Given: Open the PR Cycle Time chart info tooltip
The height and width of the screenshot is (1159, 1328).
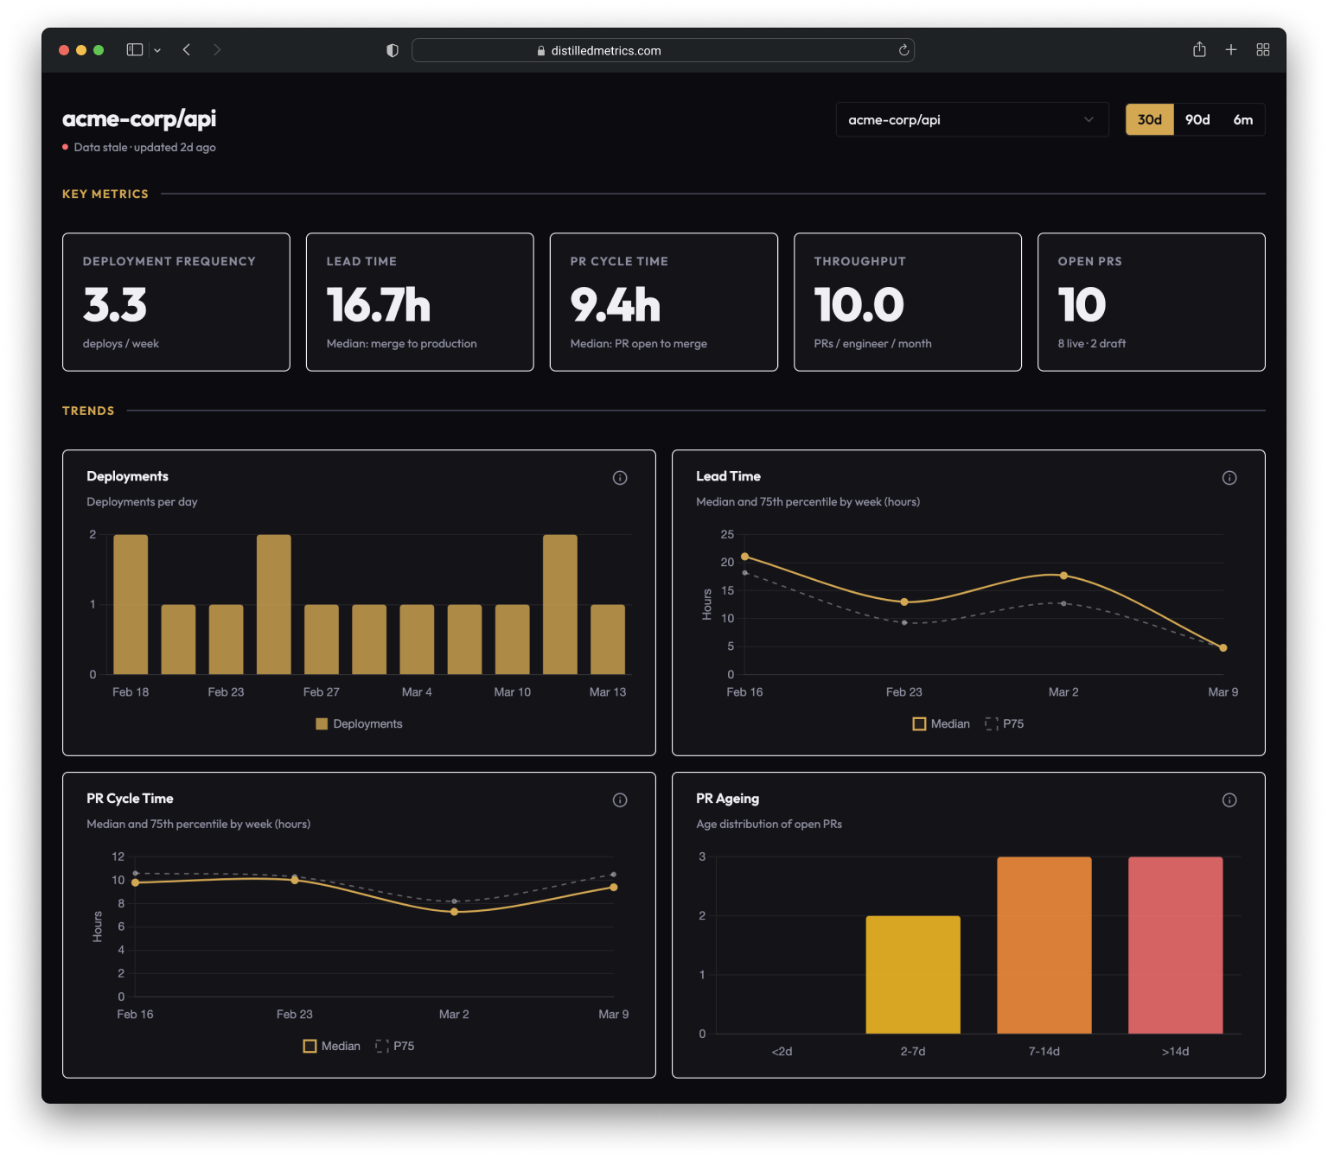Looking at the screenshot, I should [620, 799].
